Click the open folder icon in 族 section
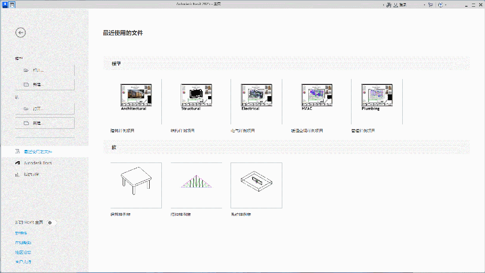The image size is (485, 273). (x=26, y=109)
